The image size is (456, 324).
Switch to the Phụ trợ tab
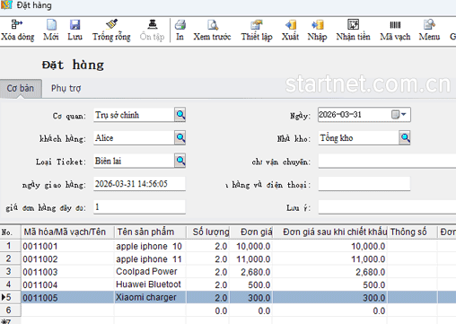pos(66,88)
